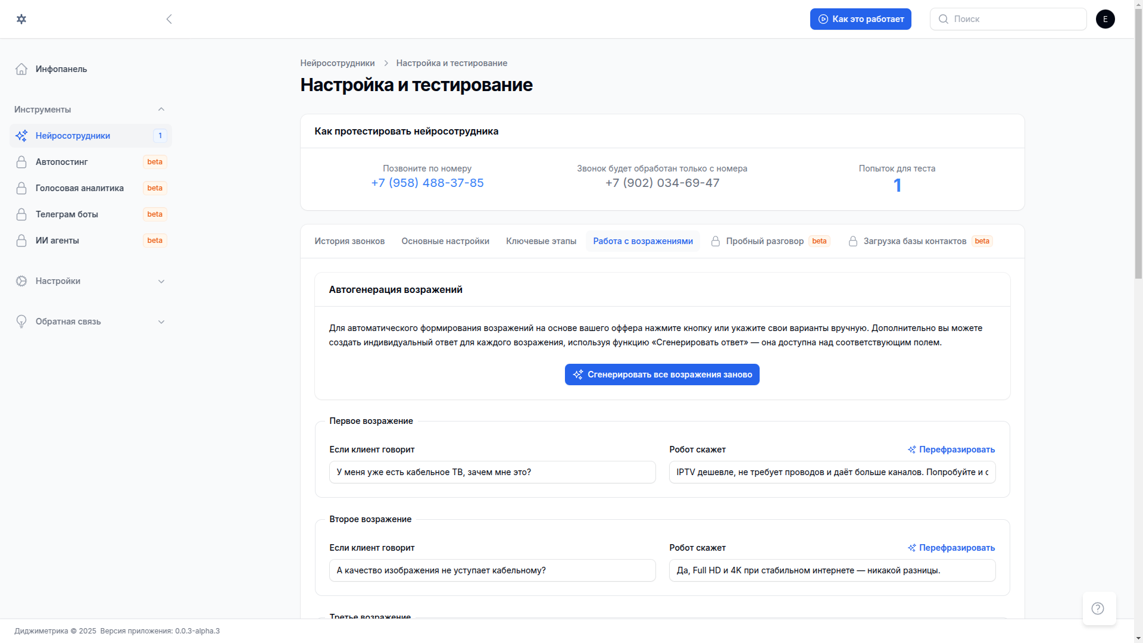Screen dimensions: 1143x643
Task: Focus the Поиск search field
Action: (1008, 19)
